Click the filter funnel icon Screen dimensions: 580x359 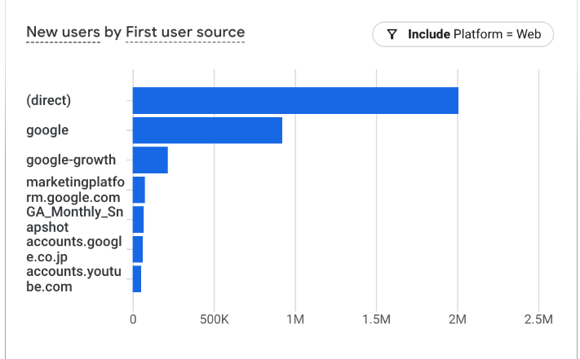pos(392,34)
